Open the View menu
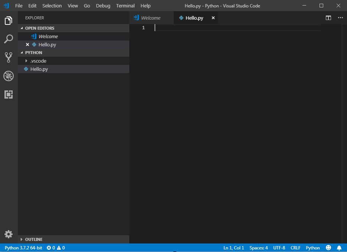347x252 pixels. 73,6
